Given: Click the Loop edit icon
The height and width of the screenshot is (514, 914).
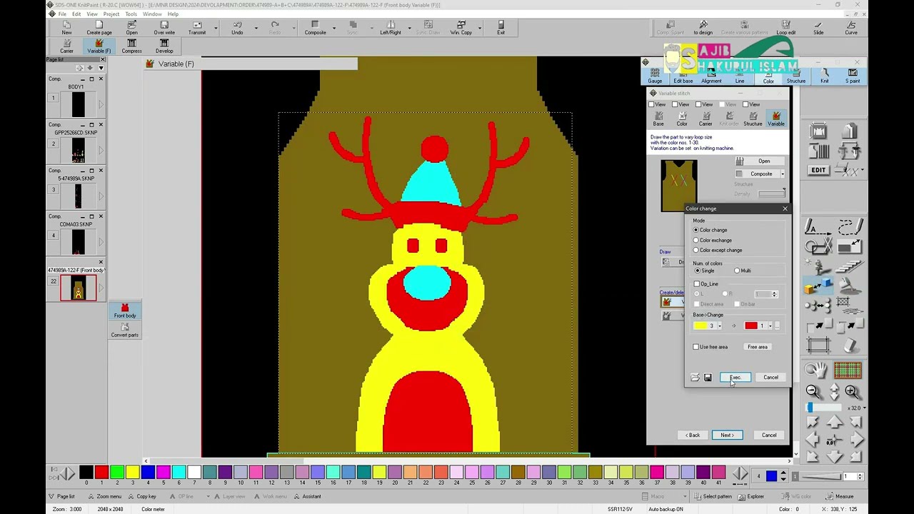Looking at the screenshot, I should [x=785, y=28].
